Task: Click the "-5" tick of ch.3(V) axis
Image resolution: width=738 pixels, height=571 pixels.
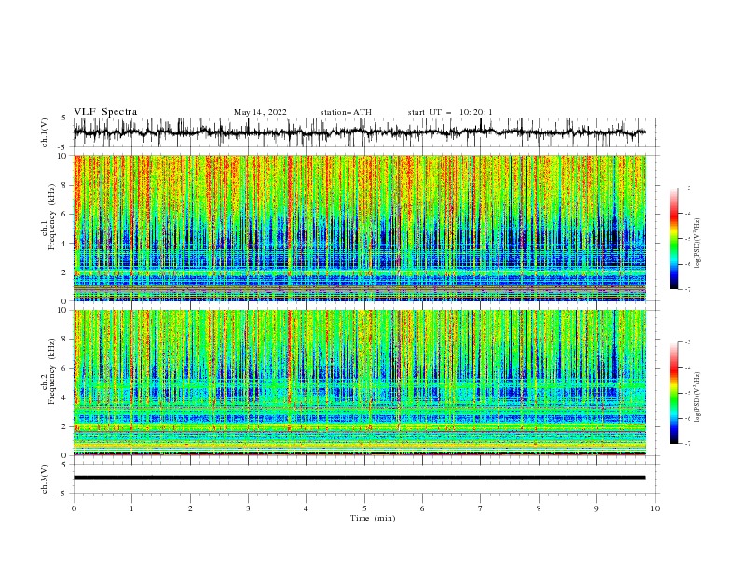Action: (62, 494)
